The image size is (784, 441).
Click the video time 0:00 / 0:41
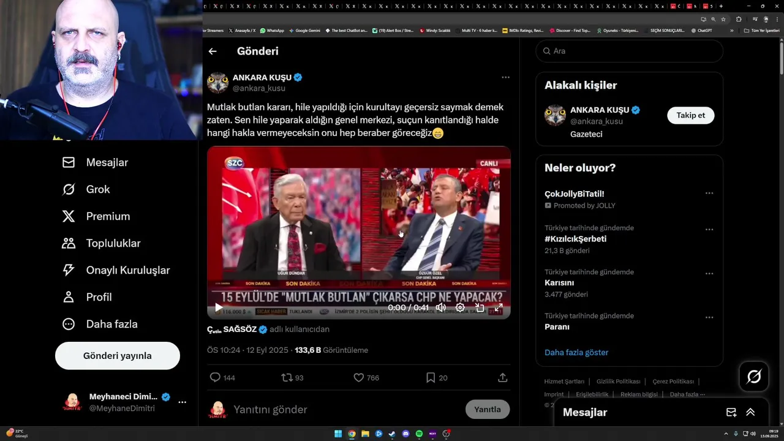409,307
